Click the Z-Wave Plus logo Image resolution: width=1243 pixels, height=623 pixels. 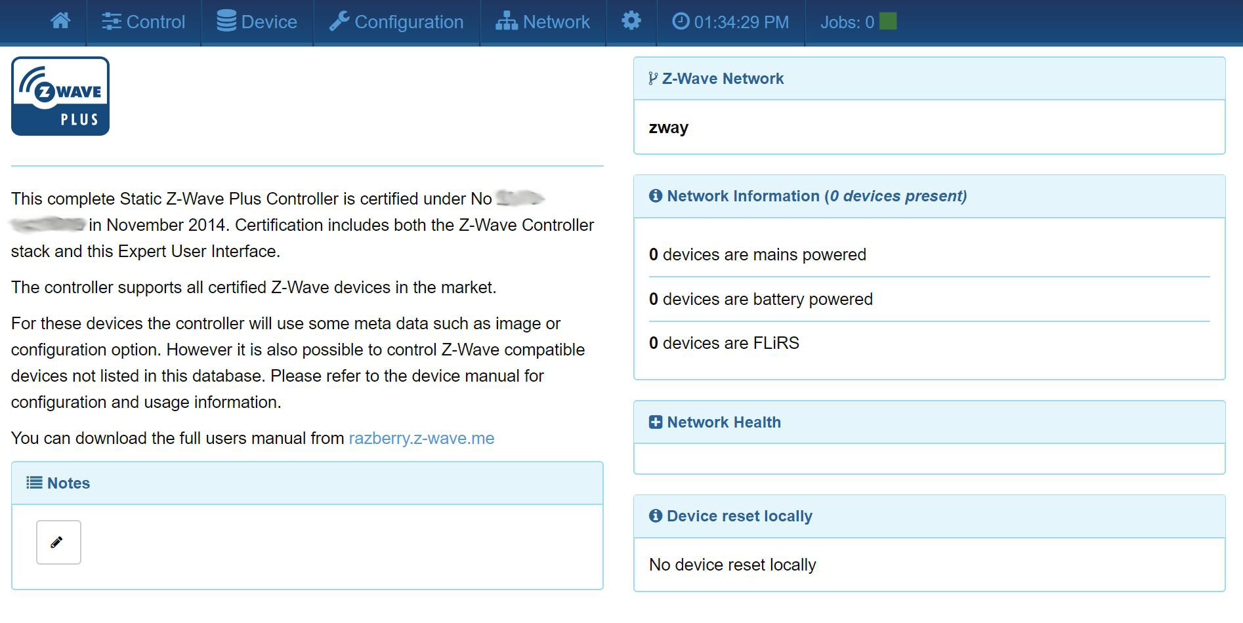(60, 96)
